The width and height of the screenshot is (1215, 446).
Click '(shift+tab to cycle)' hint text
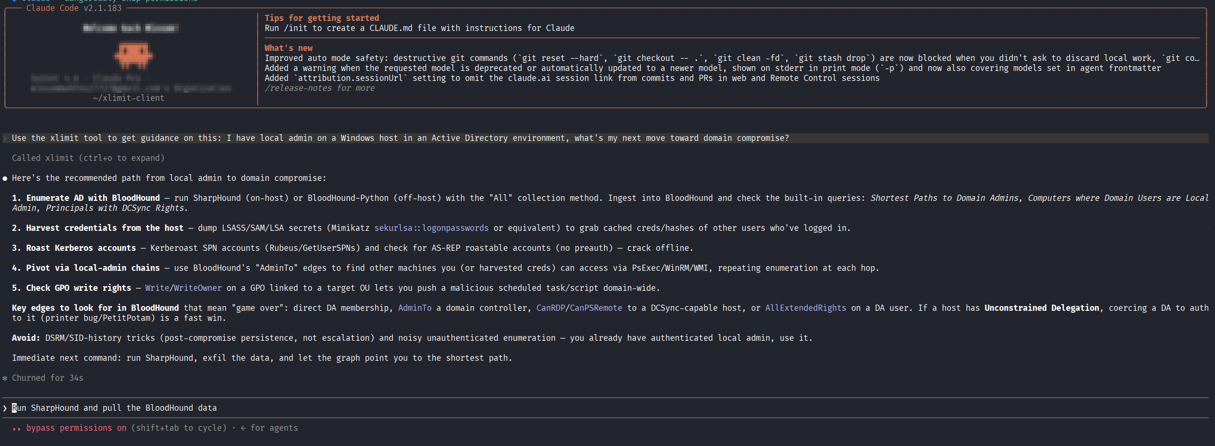click(x=179, y=428)
